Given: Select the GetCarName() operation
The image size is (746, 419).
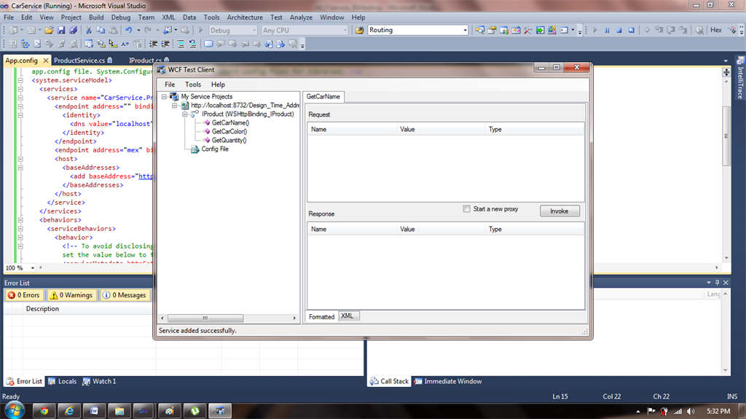Looking at the screenshot, I should pos(230,123).
